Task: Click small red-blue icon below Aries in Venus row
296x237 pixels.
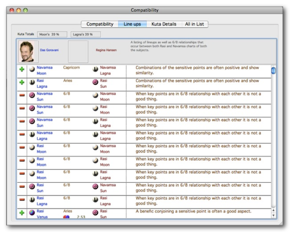Action: (67, 217)
